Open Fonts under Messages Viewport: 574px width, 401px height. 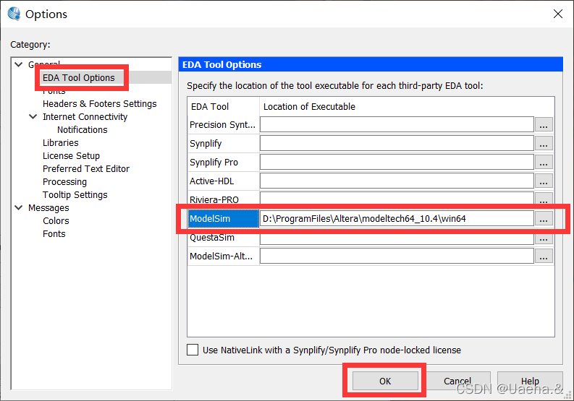point(54,234)
